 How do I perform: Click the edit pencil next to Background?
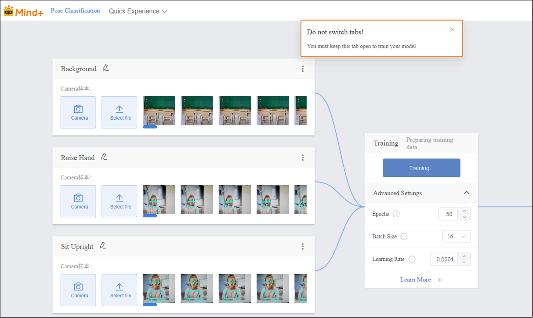[105, 68]
